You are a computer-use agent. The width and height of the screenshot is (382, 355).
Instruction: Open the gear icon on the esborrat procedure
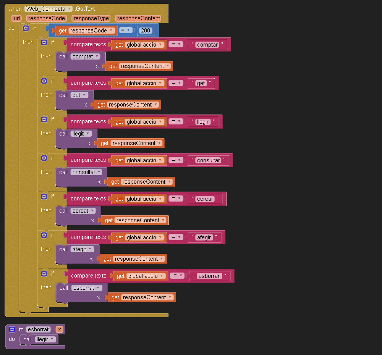point(12,329)
